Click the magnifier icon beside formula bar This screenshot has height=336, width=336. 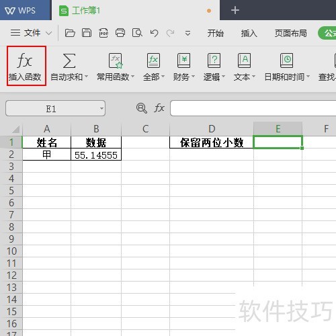[x=142, y=108]
